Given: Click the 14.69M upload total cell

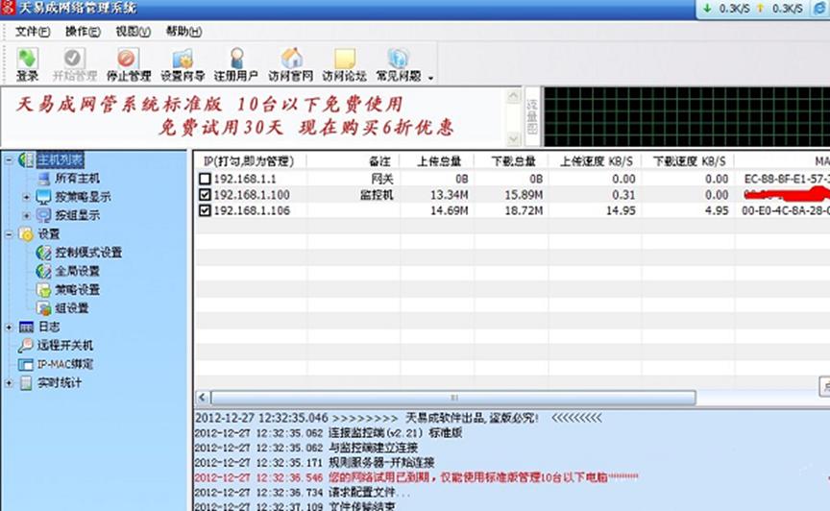Looking at the screenshot, I should (x=449, y=210).
